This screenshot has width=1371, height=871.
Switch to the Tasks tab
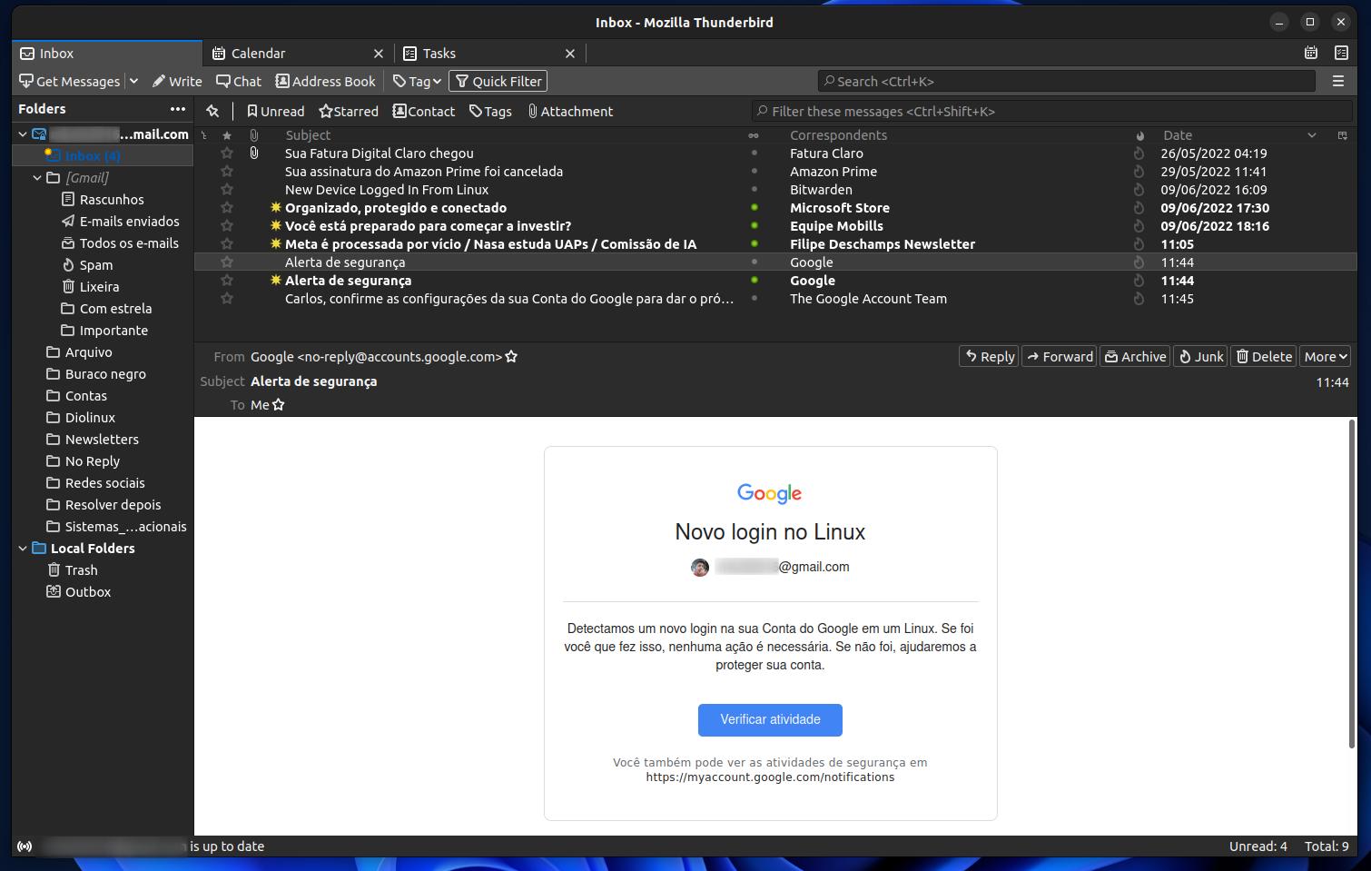[438, 53]
